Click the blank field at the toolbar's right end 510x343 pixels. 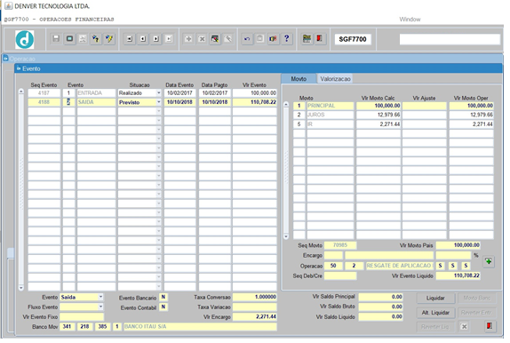pos(450,39)
